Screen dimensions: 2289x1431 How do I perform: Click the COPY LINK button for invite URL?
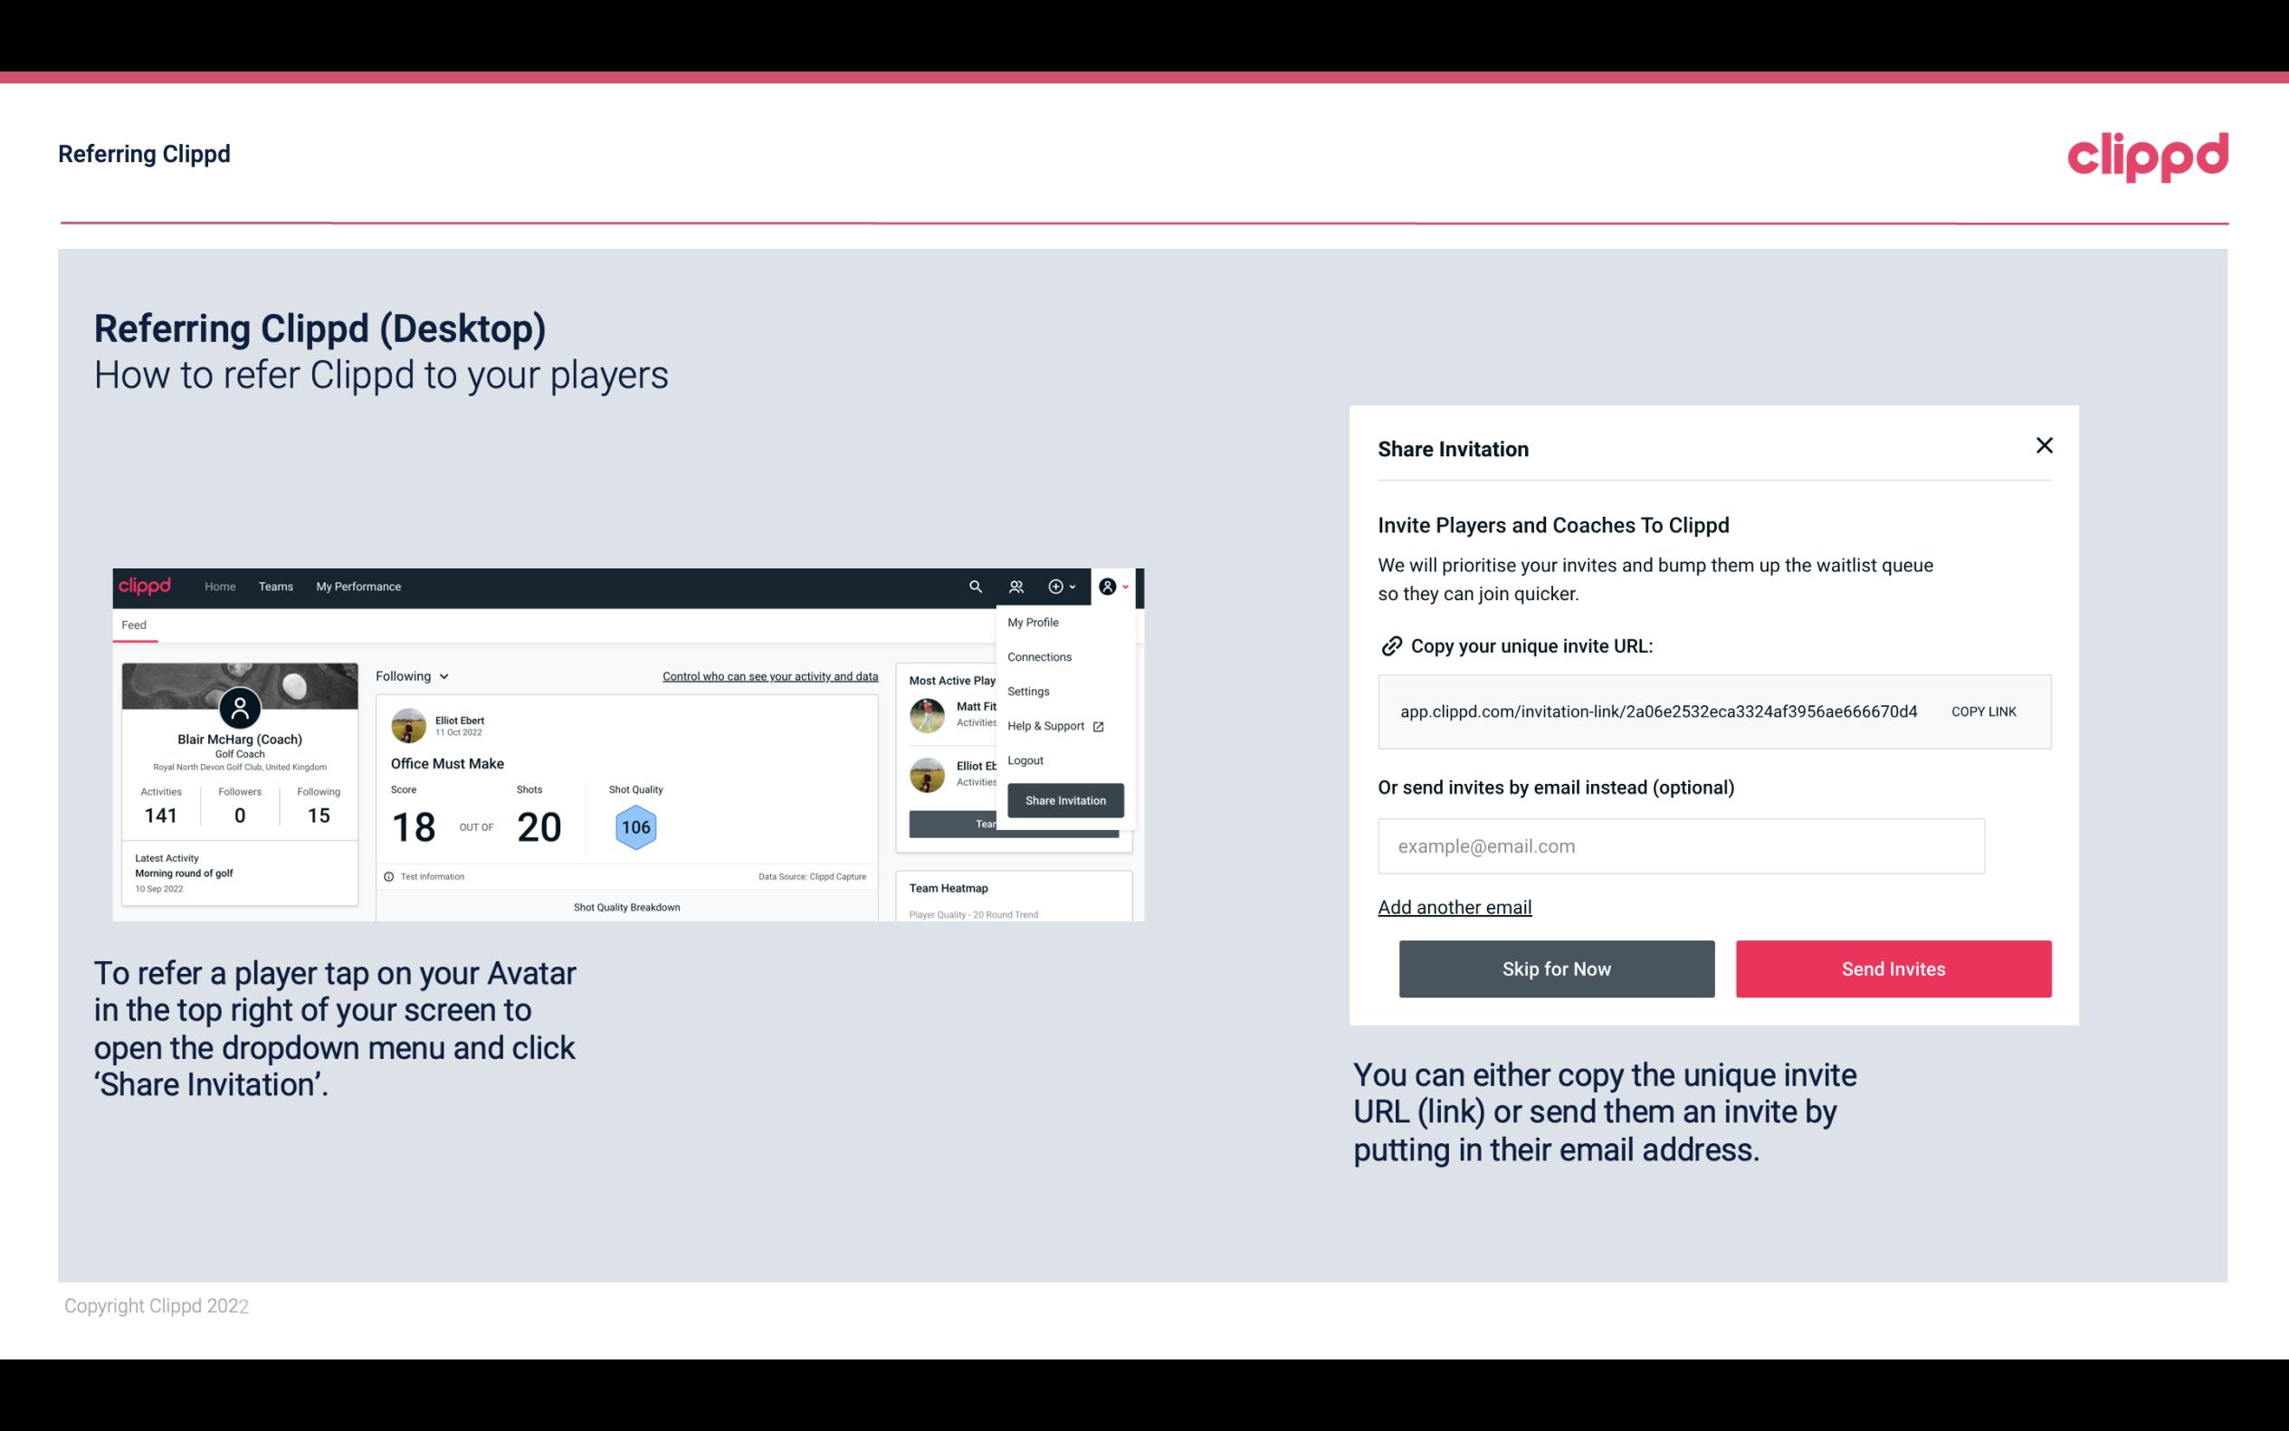click(1982, 711)
